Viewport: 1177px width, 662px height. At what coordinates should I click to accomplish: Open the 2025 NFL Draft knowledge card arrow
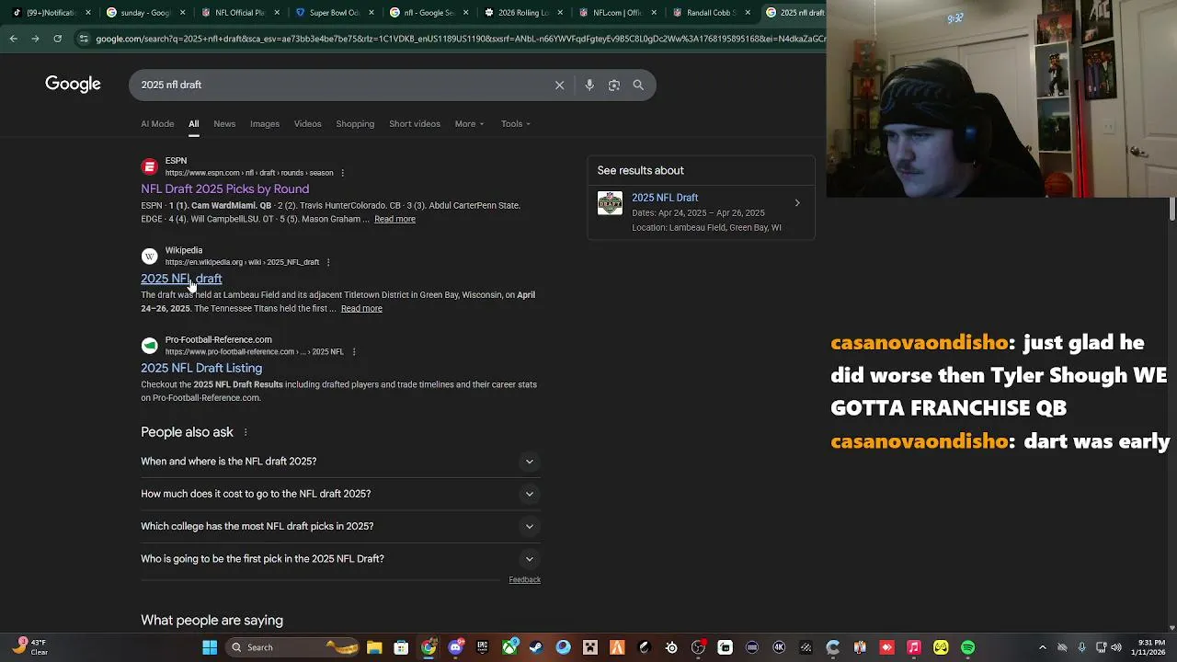click(797, 203)
